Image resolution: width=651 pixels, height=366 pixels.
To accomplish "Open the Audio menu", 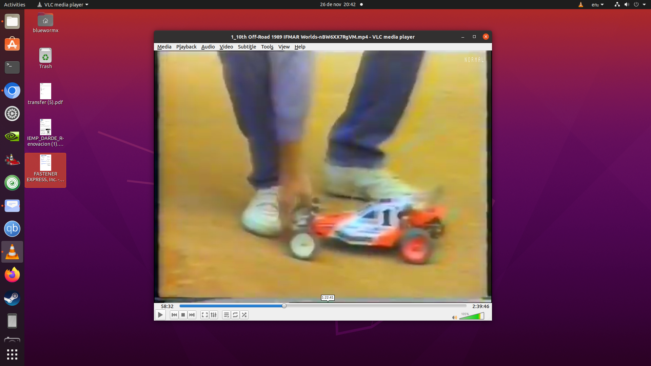I will [x=208, y=47].
